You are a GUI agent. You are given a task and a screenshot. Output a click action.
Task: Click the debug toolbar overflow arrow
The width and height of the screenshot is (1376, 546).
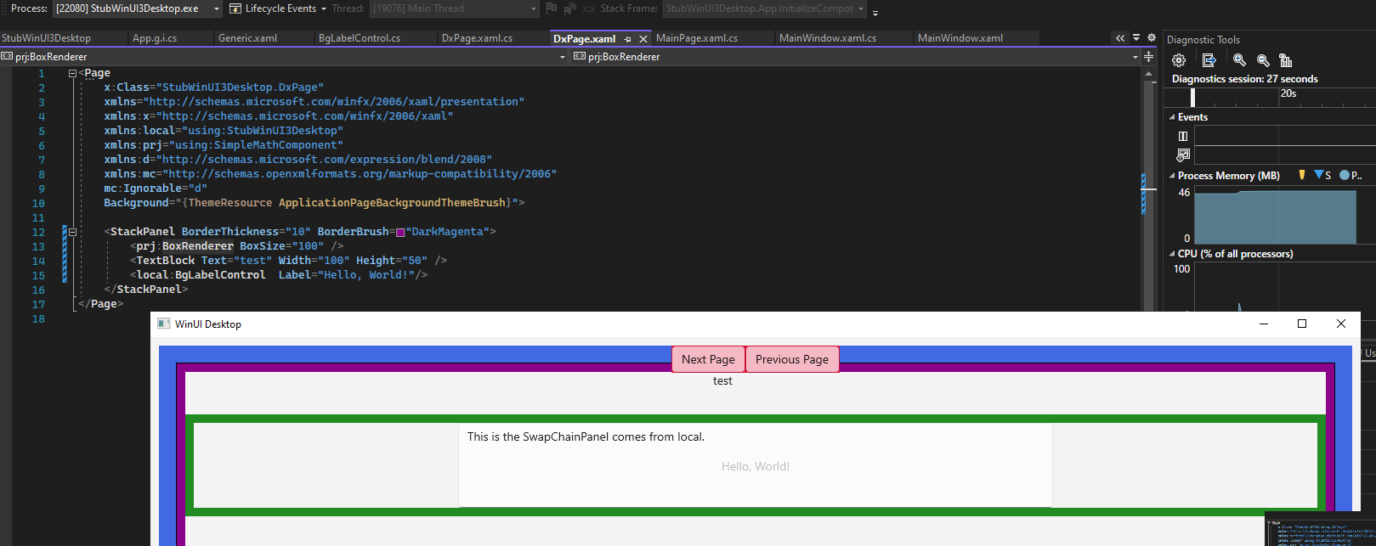(875, 12)
